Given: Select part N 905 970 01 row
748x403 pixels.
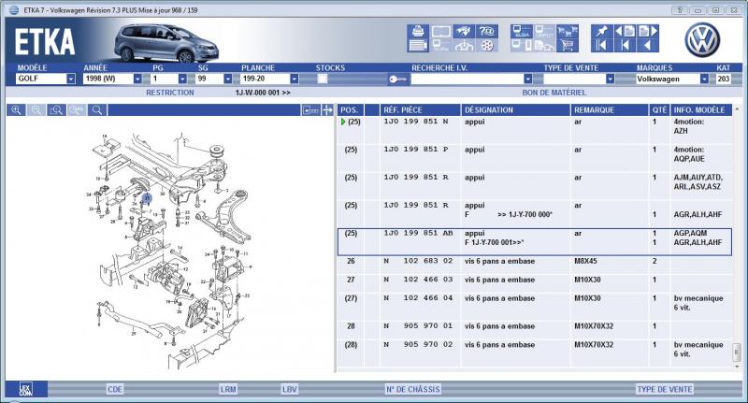Looking at the screenshot, I should tap(534, 330).
